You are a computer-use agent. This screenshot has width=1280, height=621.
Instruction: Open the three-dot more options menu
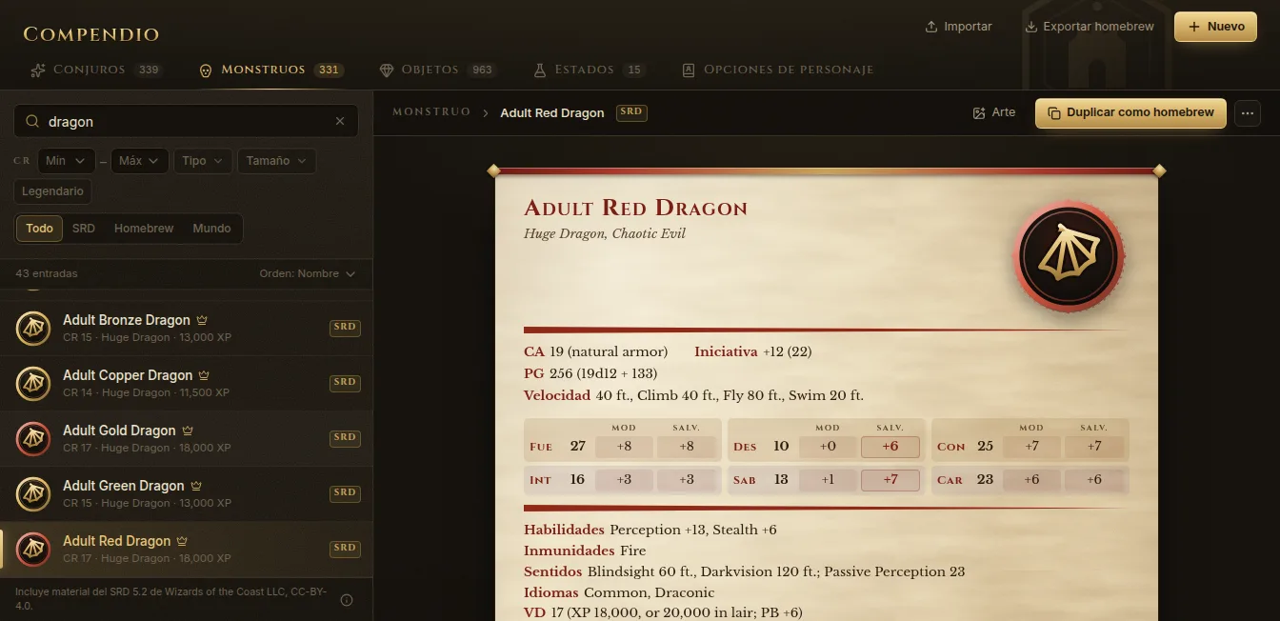pos(1248,113)
